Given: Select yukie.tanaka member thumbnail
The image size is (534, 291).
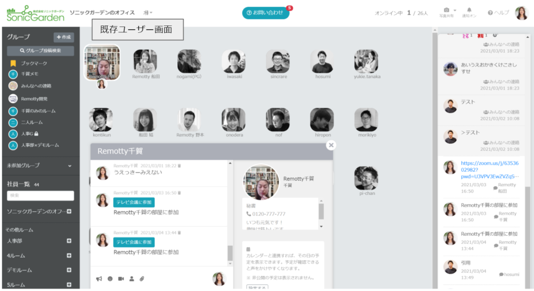Looking at the screenshot, I should [367, 61].
